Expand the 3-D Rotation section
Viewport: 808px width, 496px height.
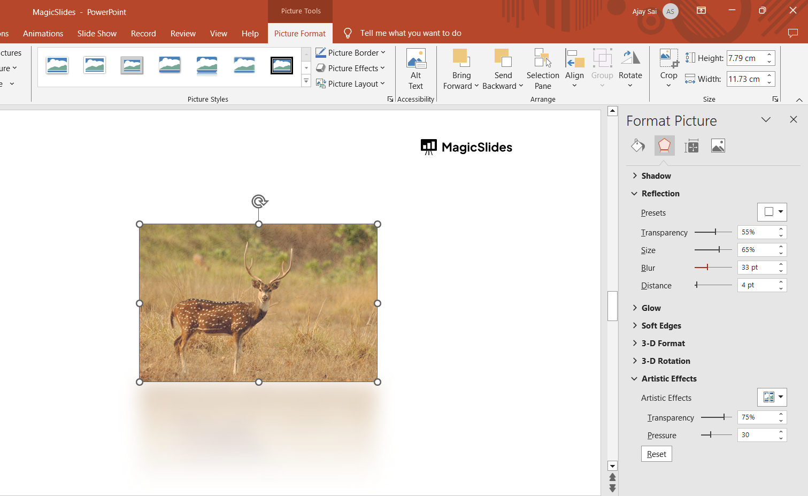[665, 361]
